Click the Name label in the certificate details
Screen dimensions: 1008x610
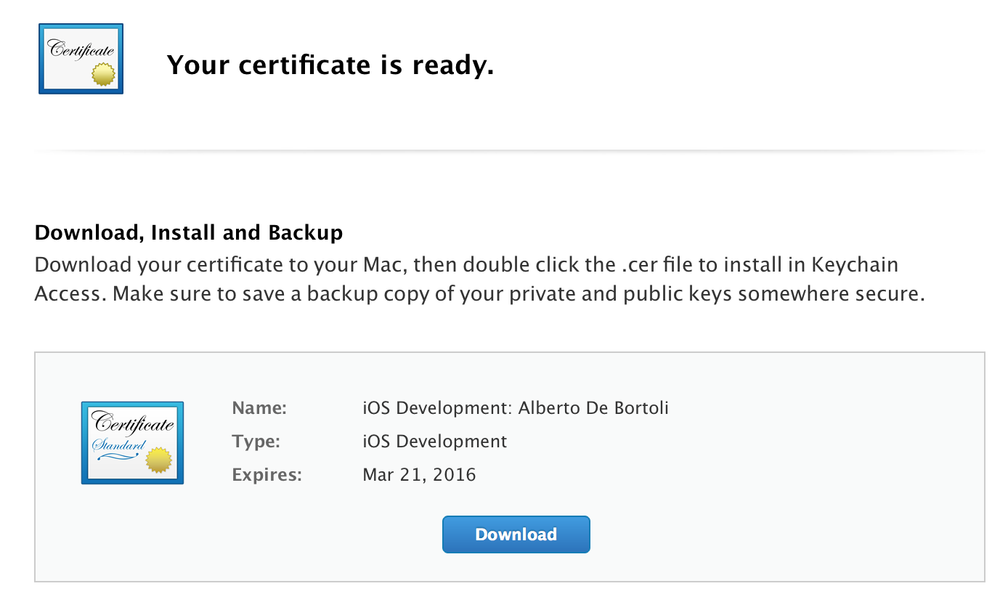point(259,407)
